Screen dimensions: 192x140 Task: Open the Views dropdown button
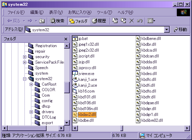tap(151, 21)
